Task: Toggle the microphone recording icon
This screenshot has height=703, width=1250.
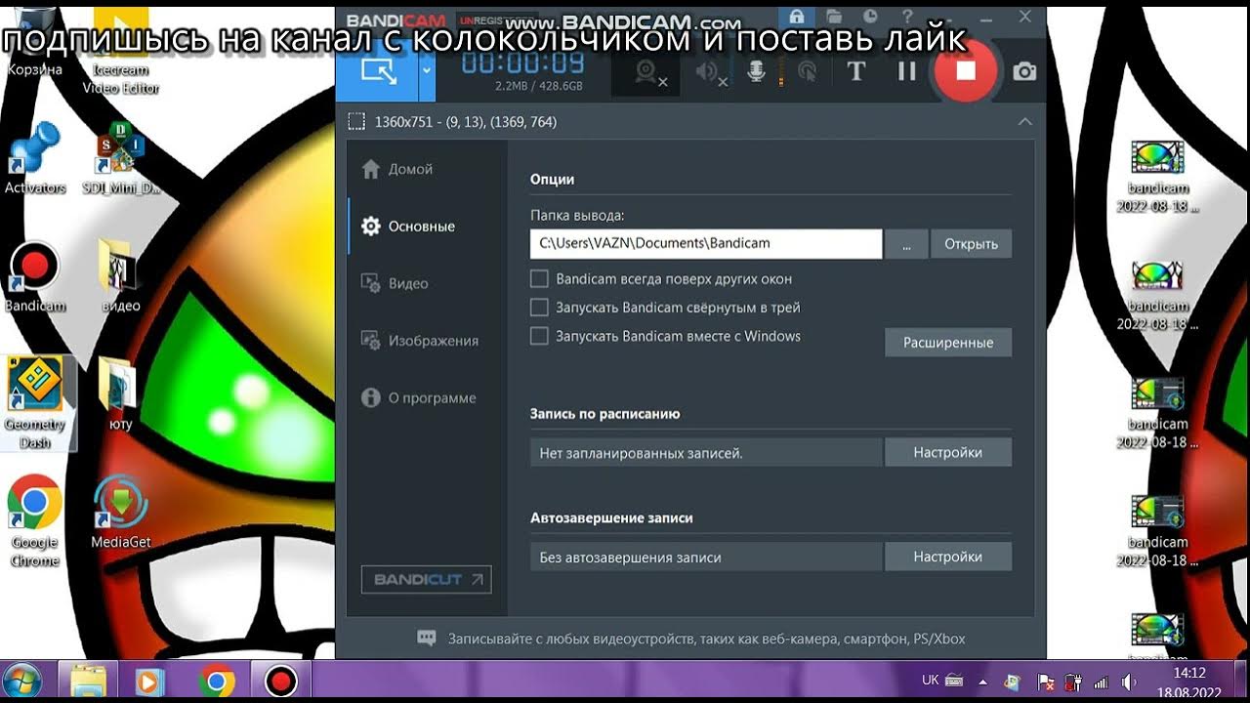Action: pyautogui.click(x=756, y=71)
